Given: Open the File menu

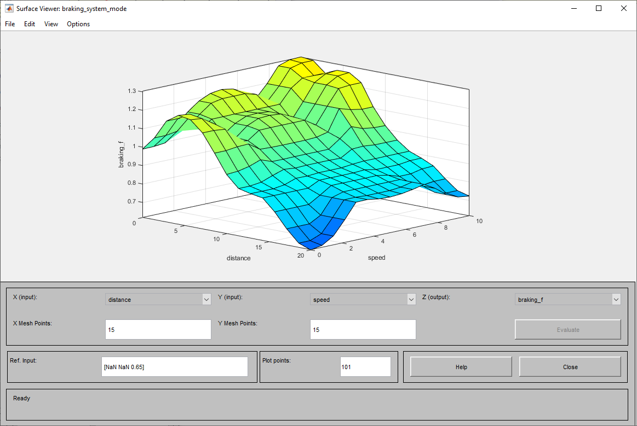Looking at the screenshot, I should pos(10,24).
